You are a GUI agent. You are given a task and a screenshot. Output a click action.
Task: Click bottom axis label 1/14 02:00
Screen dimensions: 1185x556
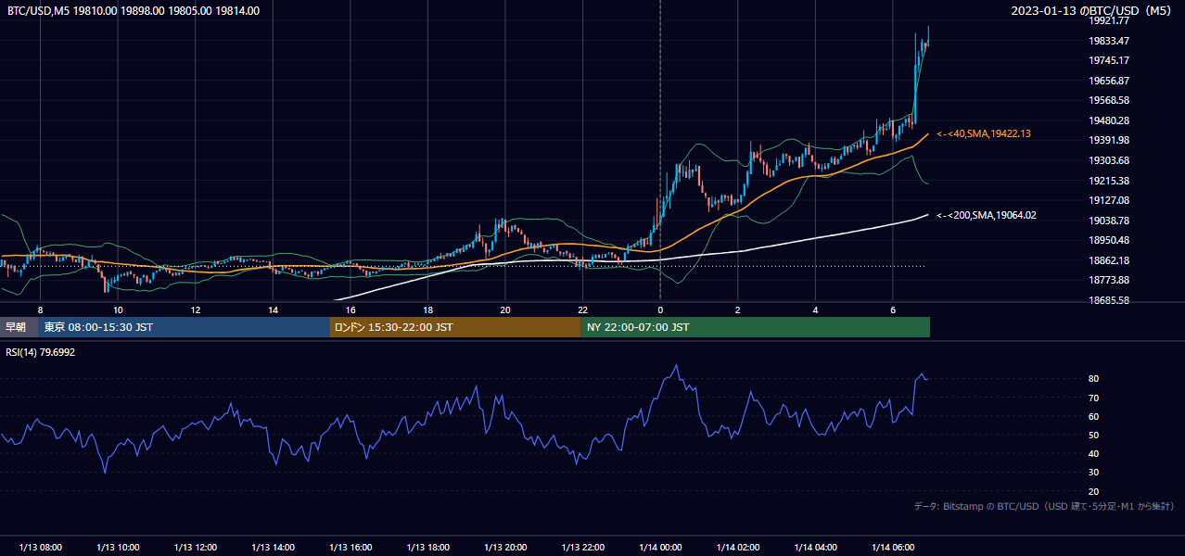[x=737, y=547]
